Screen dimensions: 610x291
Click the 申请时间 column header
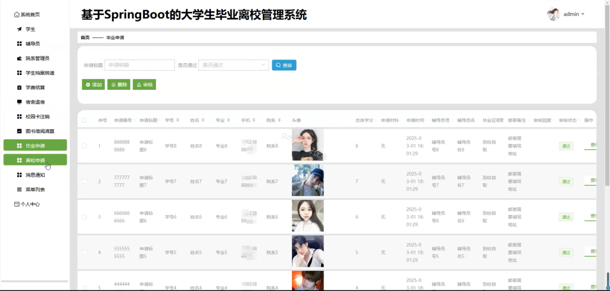tap(415, 120)
